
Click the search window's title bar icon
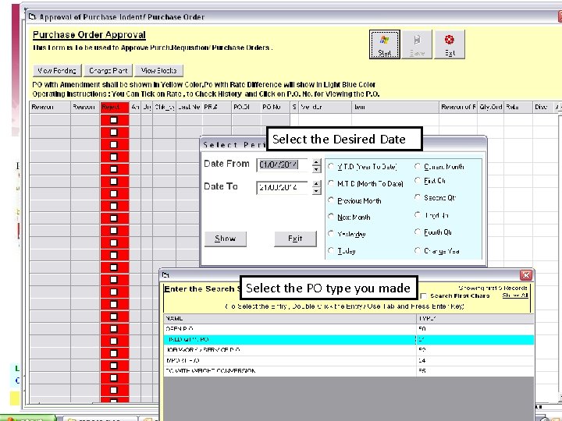pos(165,275)
